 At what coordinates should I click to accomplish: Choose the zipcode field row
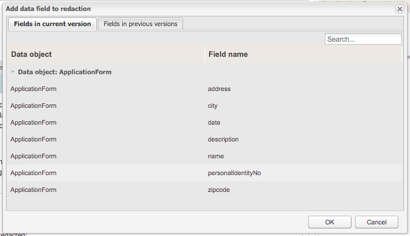[x=219, y=190]
